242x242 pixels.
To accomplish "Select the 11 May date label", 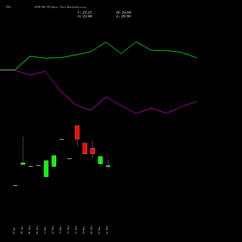I will [x=45, y=230].
